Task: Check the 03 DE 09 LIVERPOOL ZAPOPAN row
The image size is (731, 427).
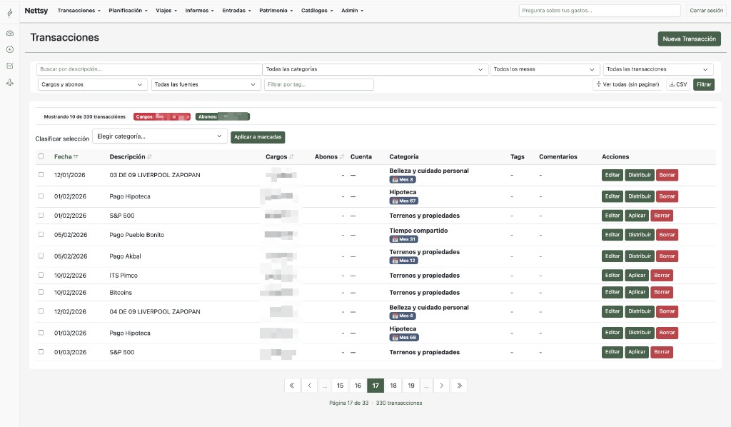Action: point(41,175)
